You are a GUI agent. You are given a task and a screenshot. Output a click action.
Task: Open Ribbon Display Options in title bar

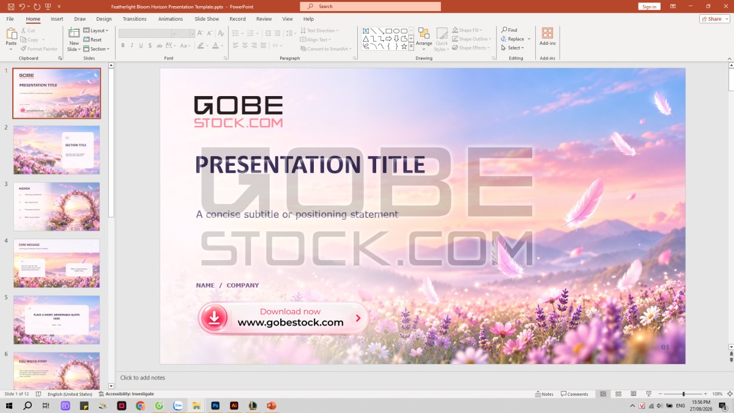click(673, 6)
